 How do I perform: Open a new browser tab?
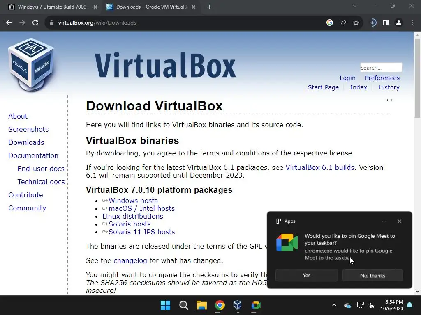click(x=209, y=7)
